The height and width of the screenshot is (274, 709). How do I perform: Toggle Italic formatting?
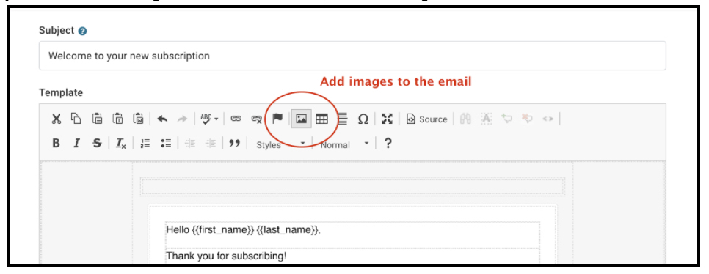[76, 144]
